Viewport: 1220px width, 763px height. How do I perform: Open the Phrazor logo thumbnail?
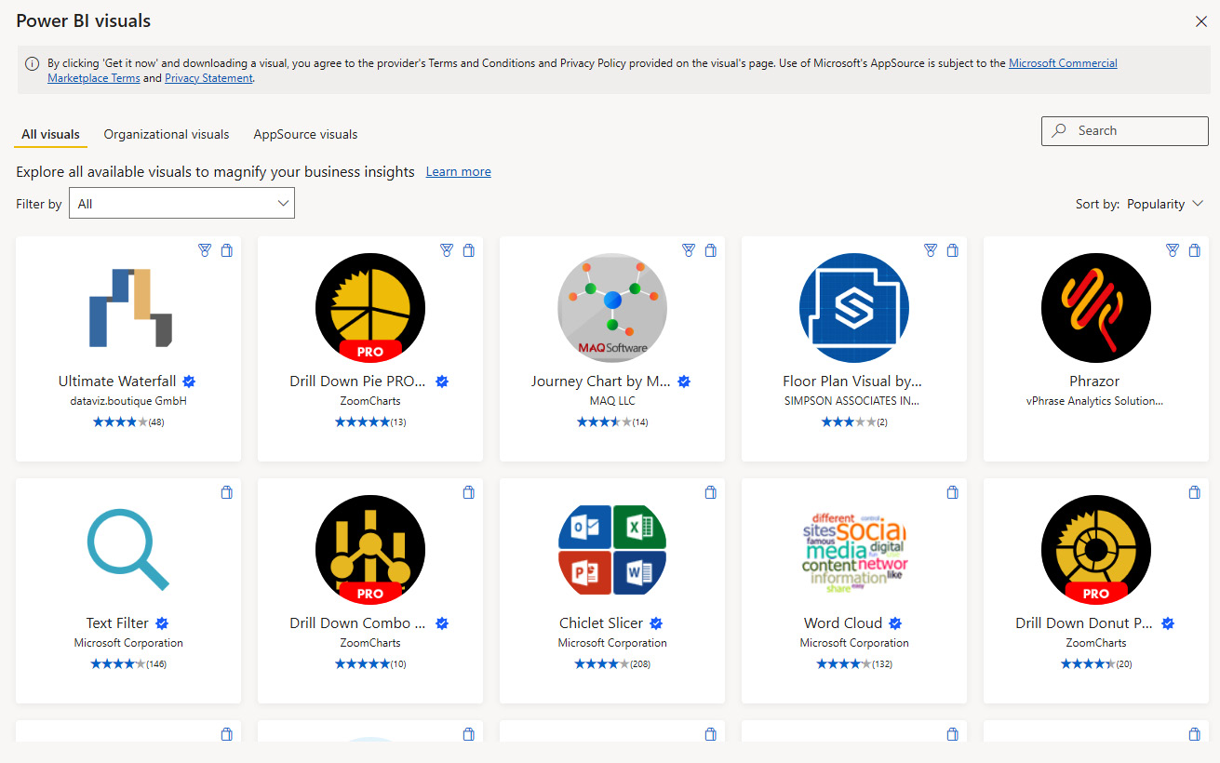point(1096,308)
